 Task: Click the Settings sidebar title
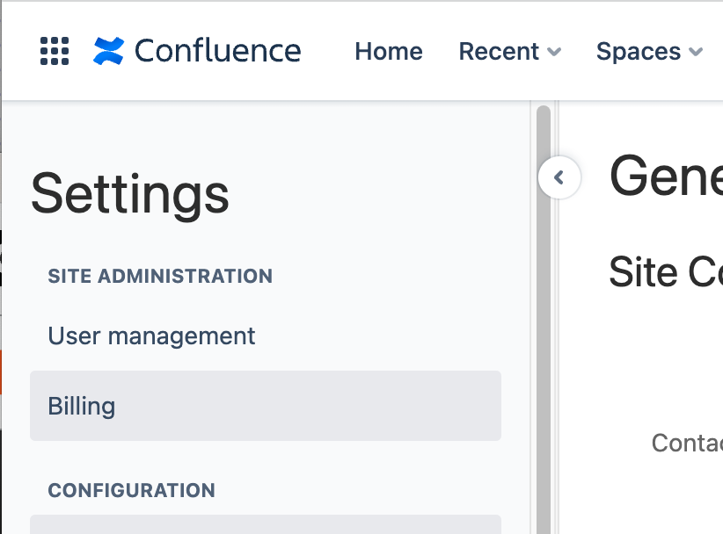pos(129,194)
